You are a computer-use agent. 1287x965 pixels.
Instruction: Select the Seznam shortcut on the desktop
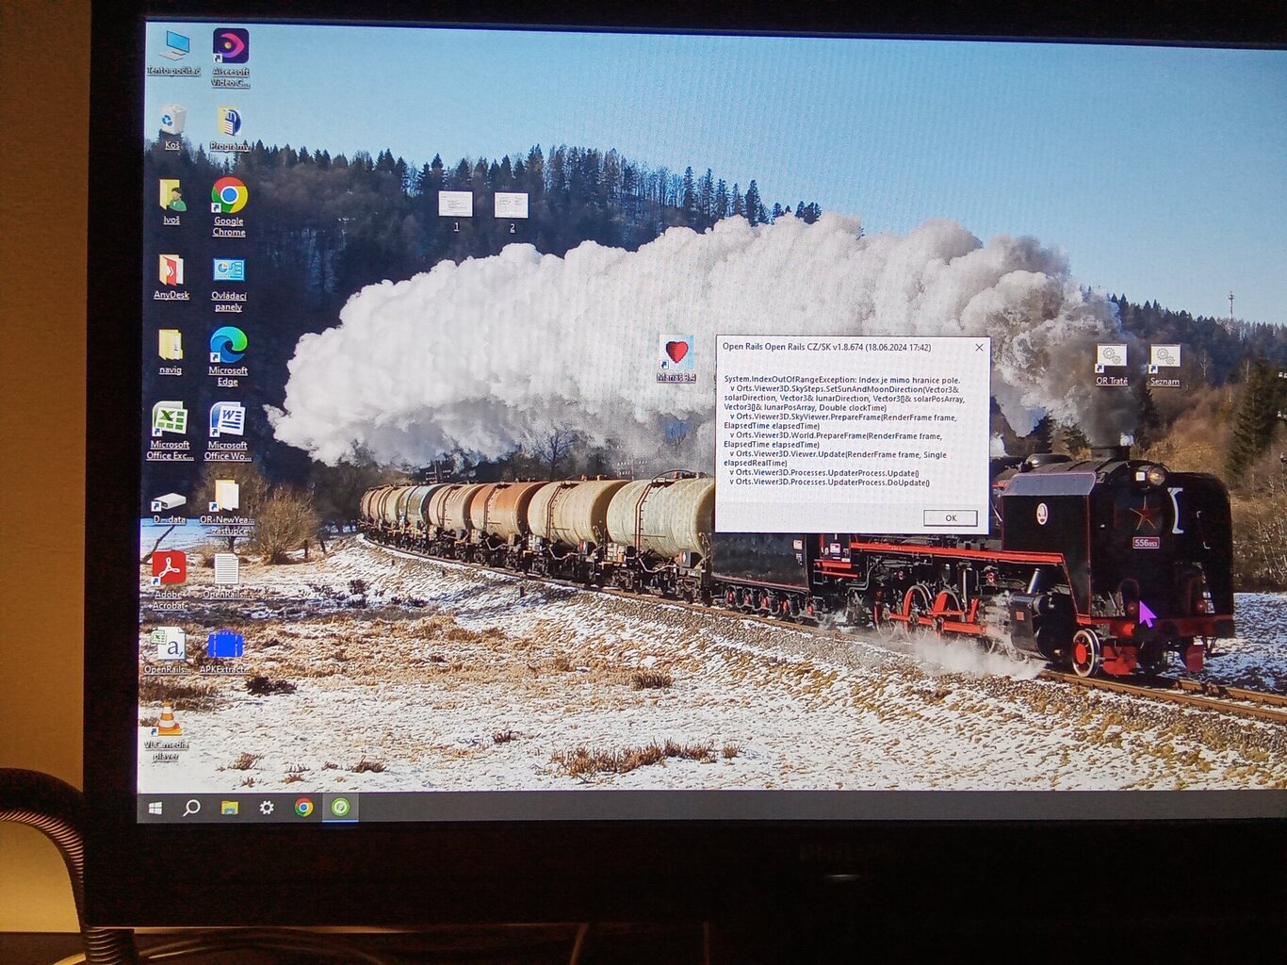[x=1165, y=357]
